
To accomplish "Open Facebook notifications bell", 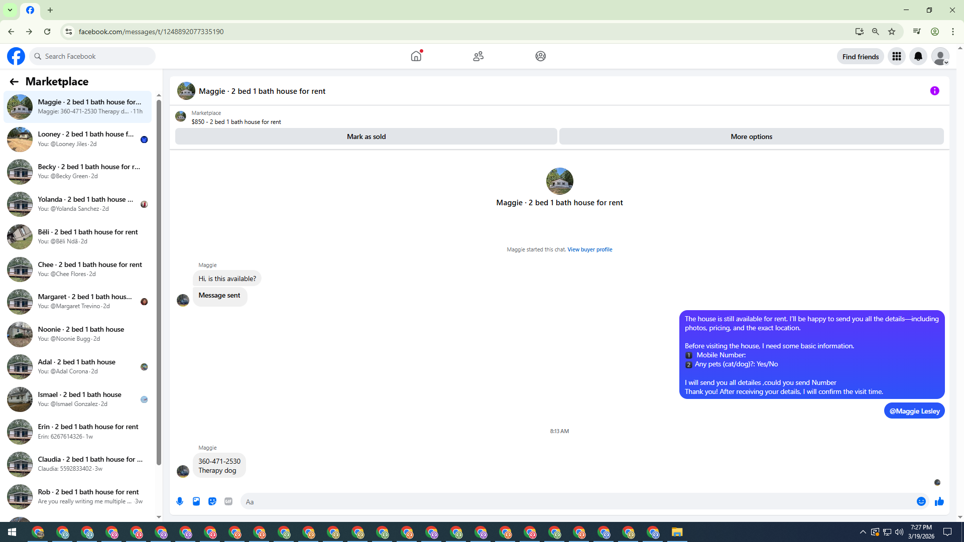I will click(x=918, y=56).
